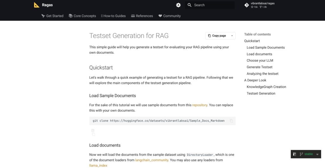Copy the git clone code snippet

[231, 121]
